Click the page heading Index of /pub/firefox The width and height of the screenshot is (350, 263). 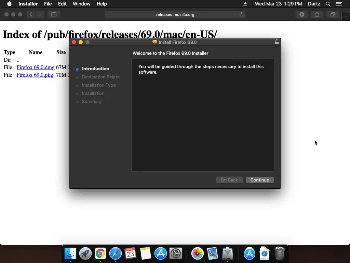click(x=110, y=35)
